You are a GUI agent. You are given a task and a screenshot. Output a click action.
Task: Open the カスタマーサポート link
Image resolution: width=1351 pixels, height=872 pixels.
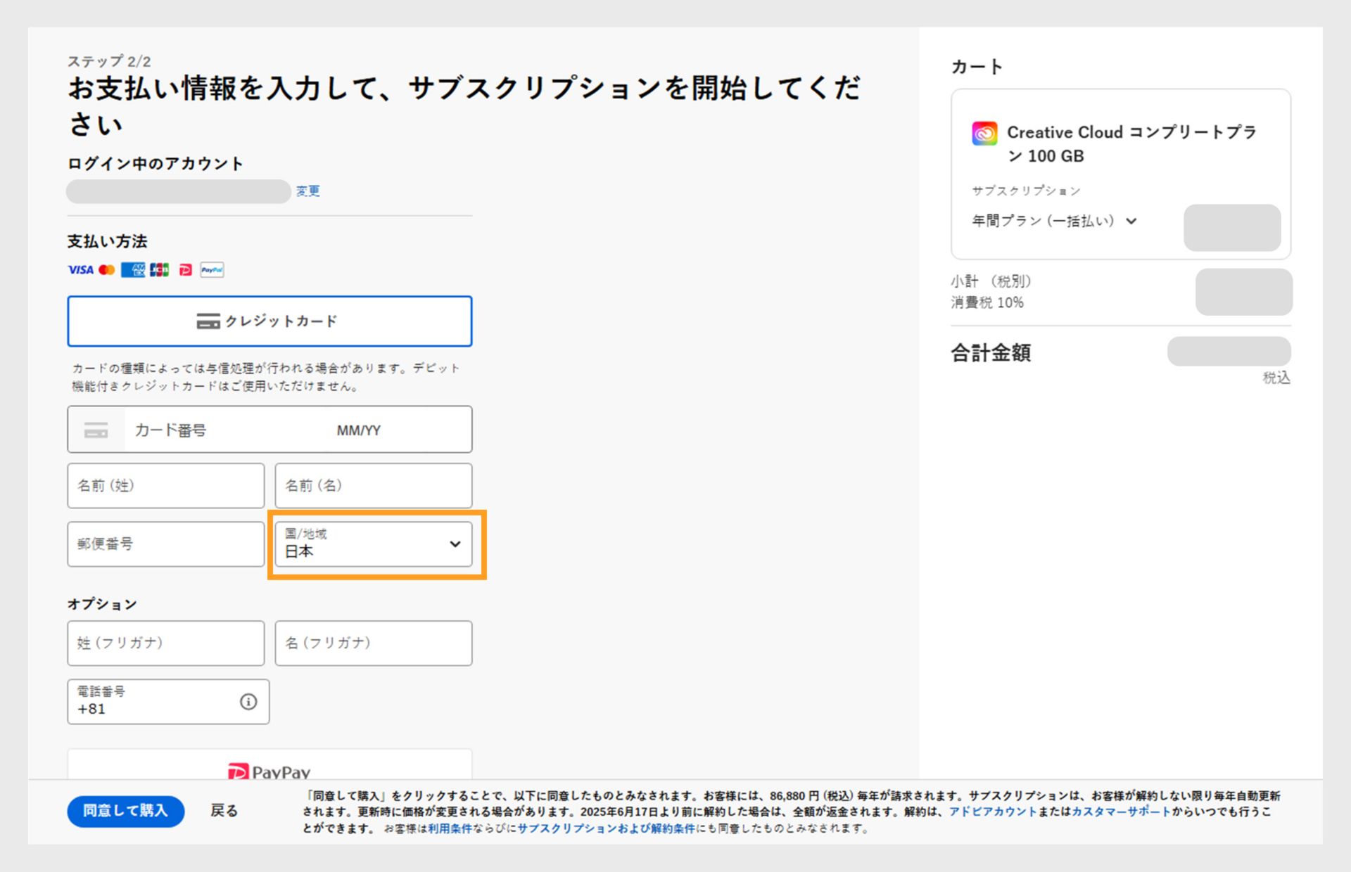tap(1121, 812)
